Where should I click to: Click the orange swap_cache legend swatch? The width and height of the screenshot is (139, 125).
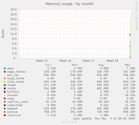coord(5,78)
